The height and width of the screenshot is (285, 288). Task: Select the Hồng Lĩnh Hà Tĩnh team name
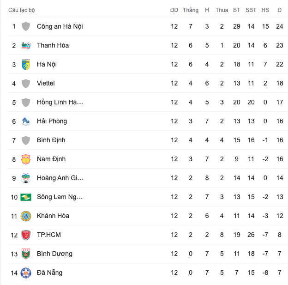coord(60,102)
